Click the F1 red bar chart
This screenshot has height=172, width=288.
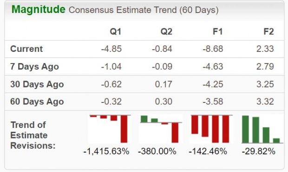[x=212, y=129]
